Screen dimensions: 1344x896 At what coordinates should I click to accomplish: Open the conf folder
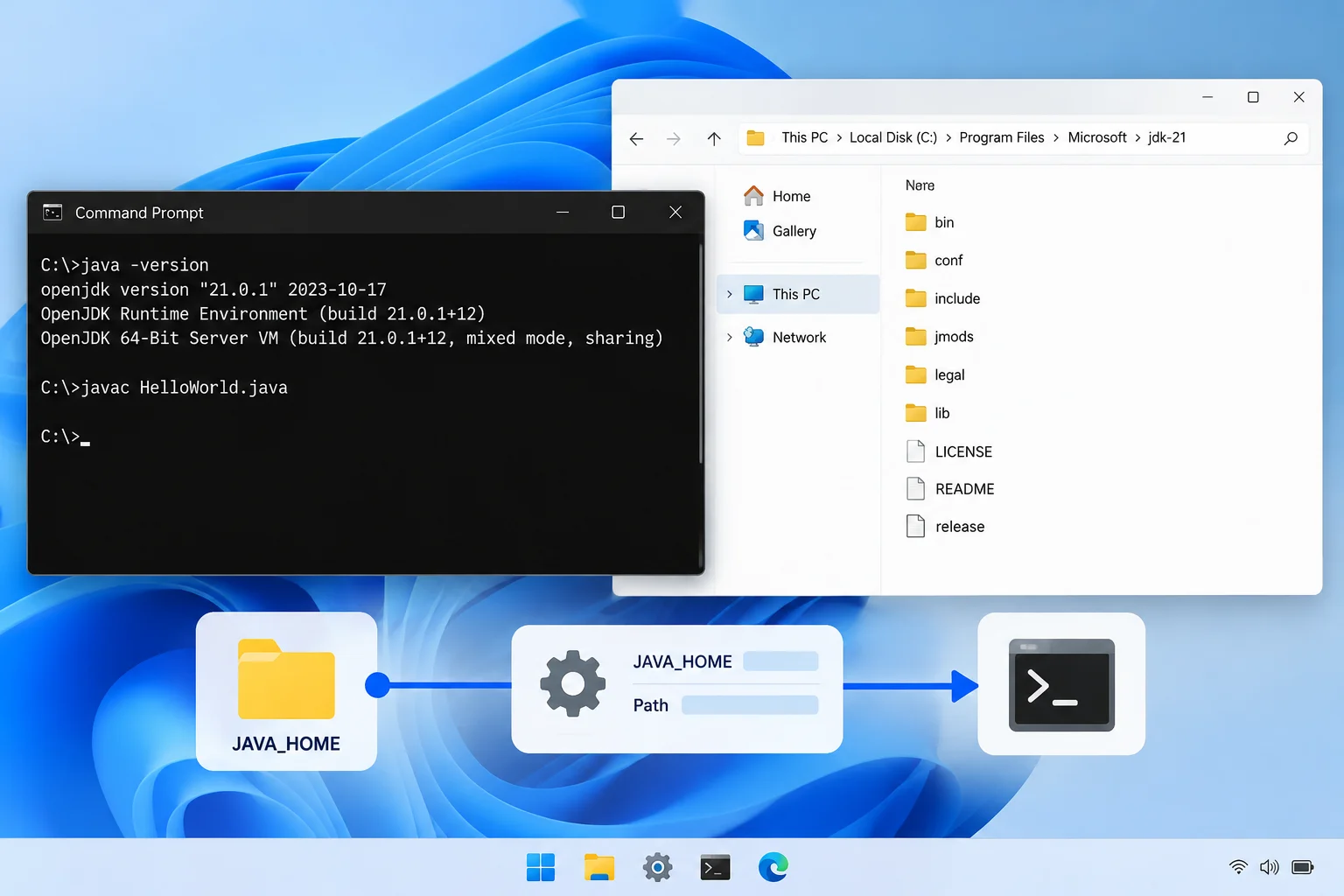coord(934,261)
